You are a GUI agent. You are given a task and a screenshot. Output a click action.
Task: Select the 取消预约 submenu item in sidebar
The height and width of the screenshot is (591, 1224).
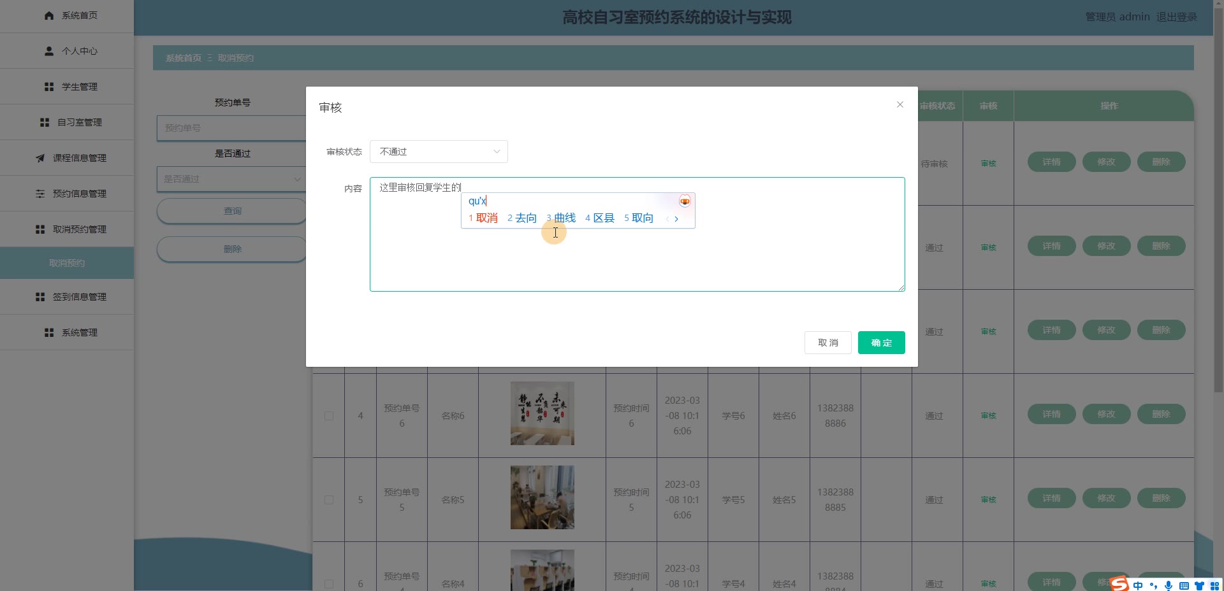click(67, 263)
